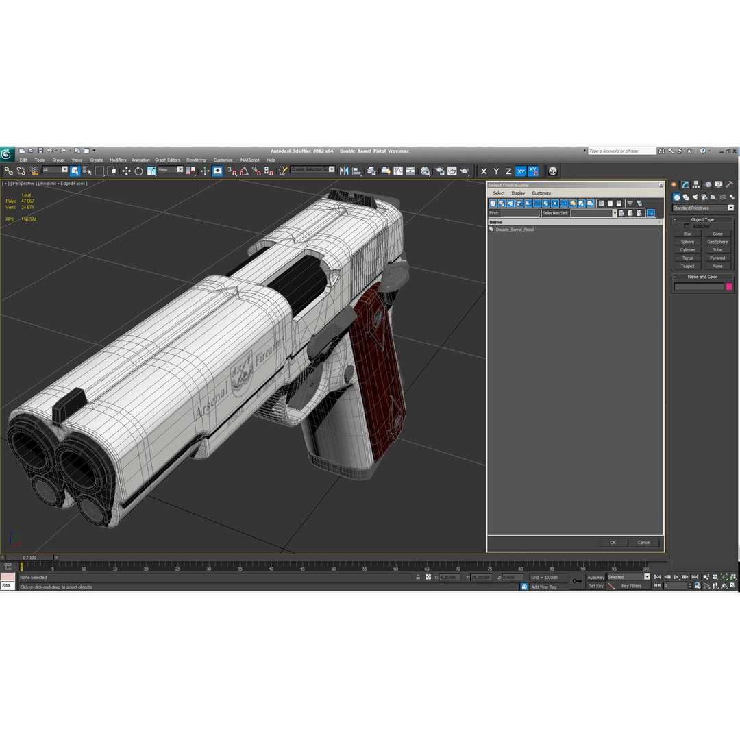The height and width of the screenshot is (740, 740).
Task: Select the Lights category icon
Action: [695, 197]
